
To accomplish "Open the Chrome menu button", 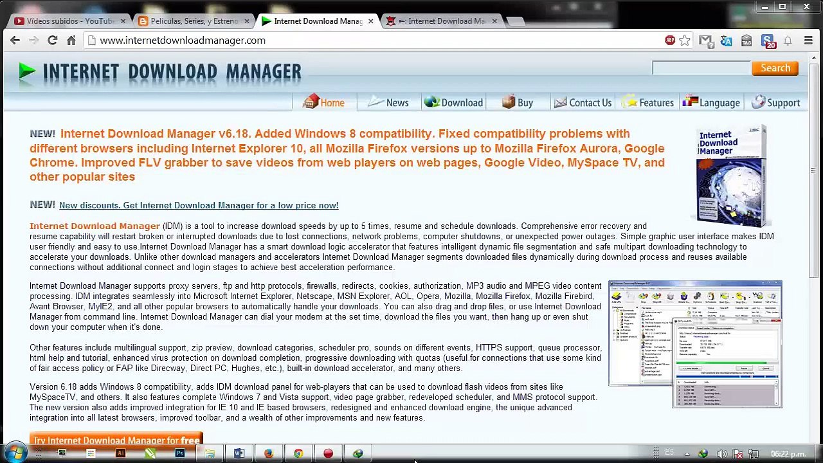I will tap(808, 41).
